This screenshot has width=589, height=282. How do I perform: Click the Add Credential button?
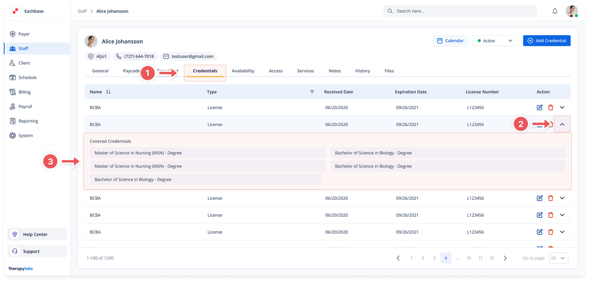coord(547,41)
